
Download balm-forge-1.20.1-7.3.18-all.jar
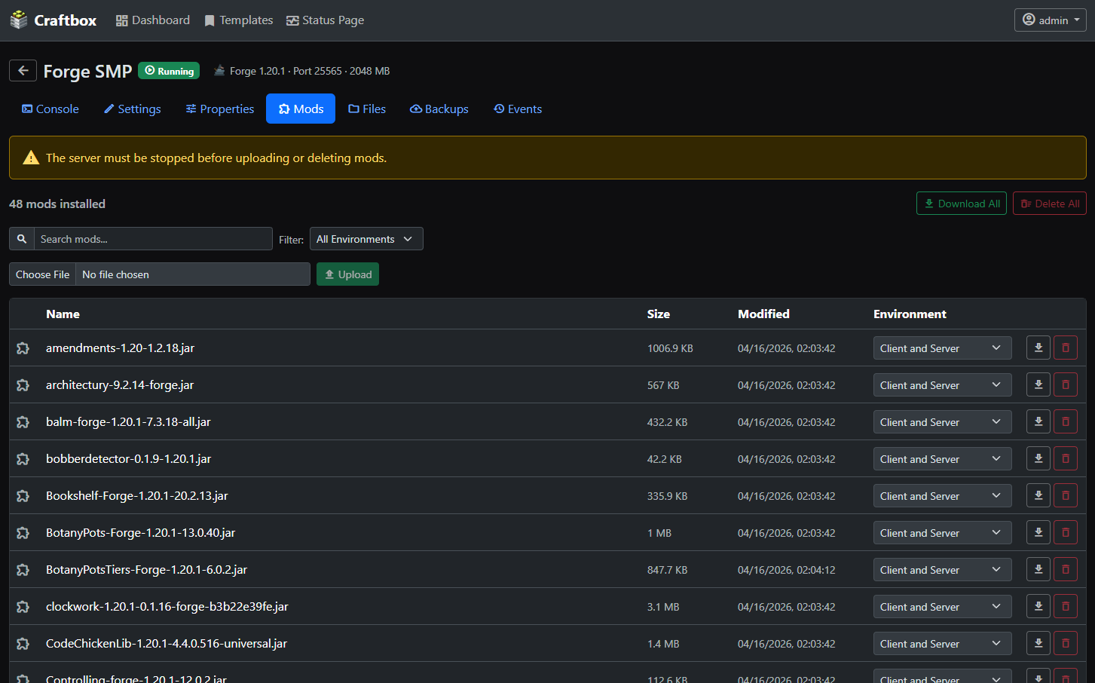click(1038, 421)
